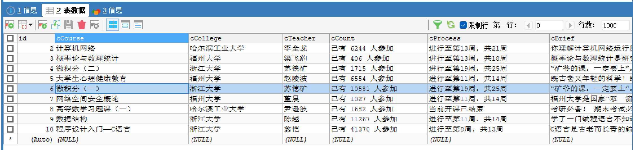The image size is (633, 150).
Task: Select the 2 表数据 tab
Action: [65, 10]
